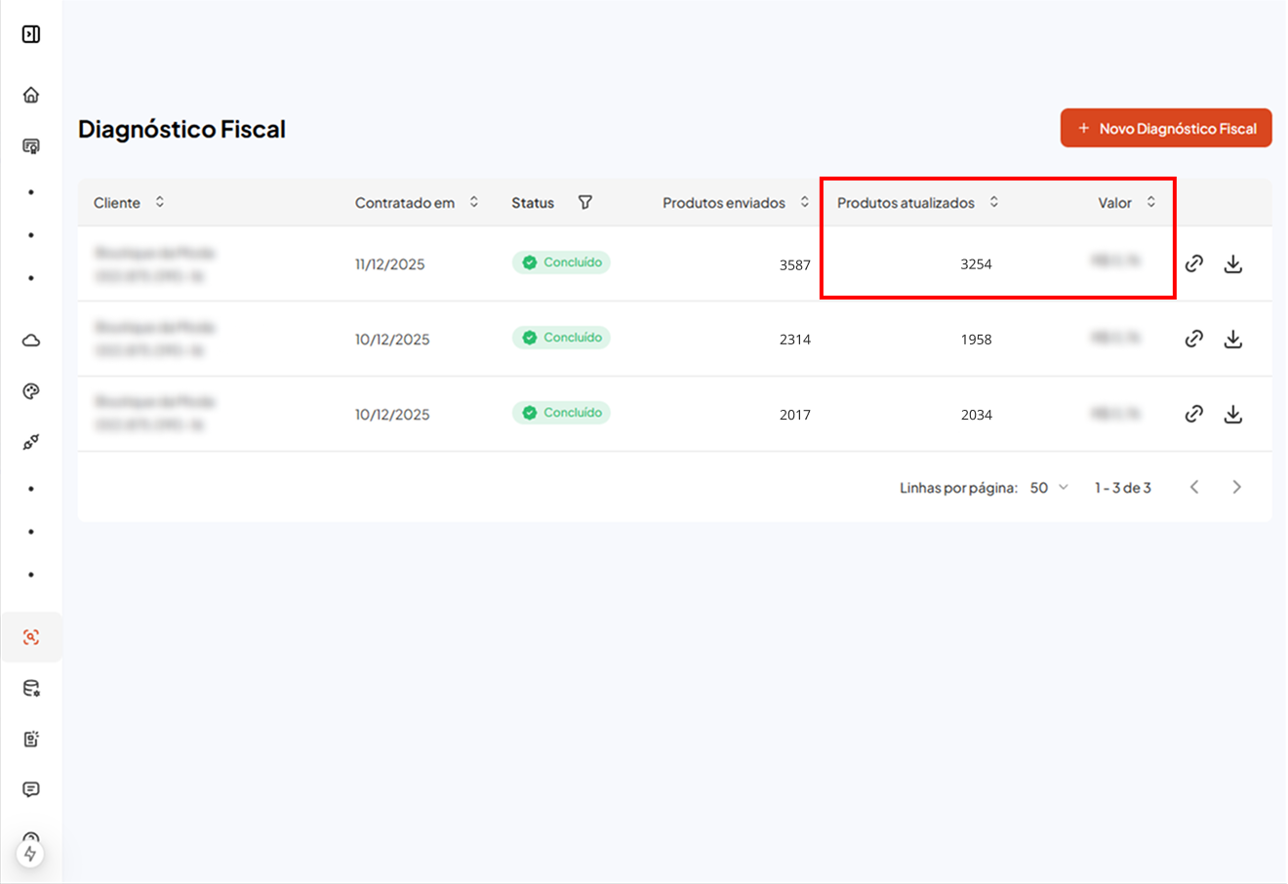Open the chat message icon in sidebar

[x=31, y=789]
